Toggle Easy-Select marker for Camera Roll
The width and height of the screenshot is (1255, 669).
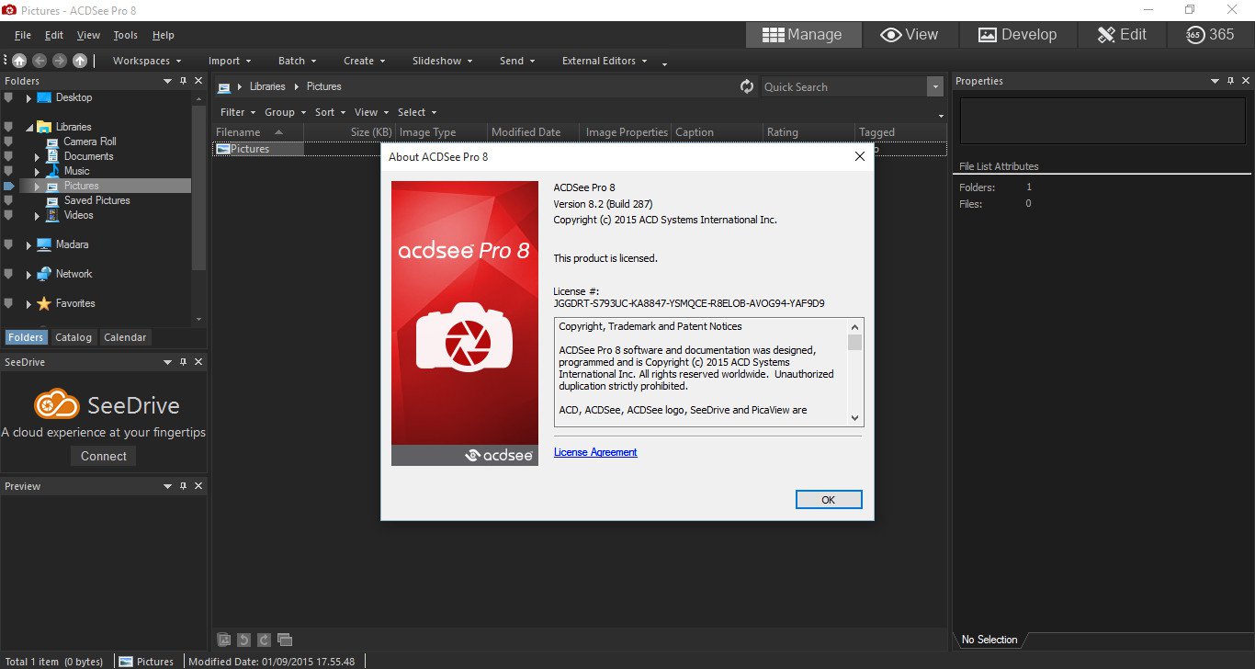pyautogui.click(x=8, y=142)
